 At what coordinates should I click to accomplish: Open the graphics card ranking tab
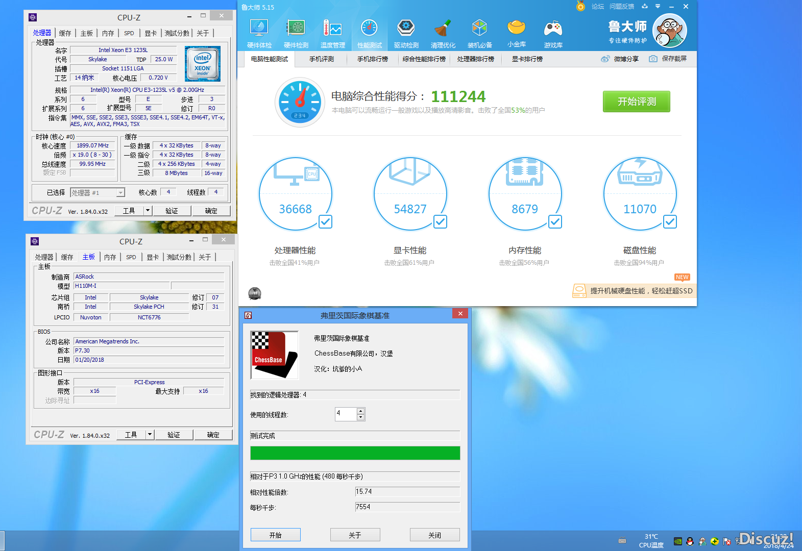(527, 59)
